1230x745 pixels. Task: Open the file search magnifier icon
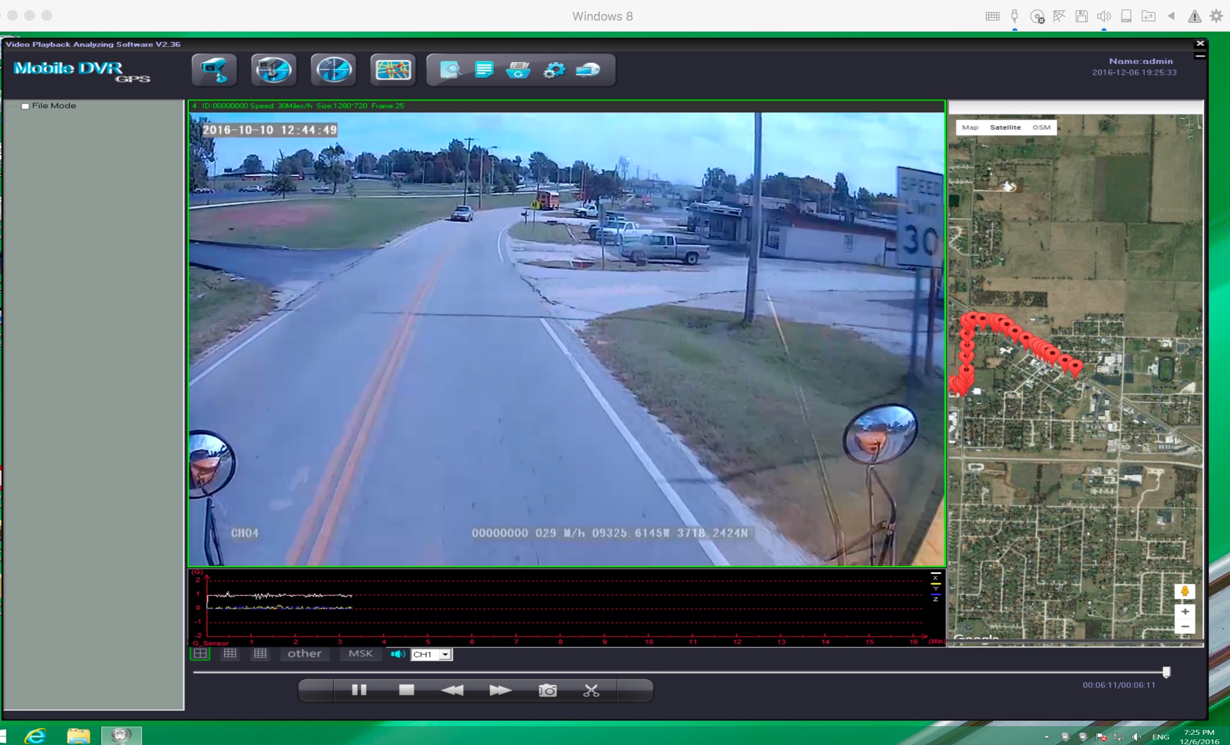coord(450,70)
